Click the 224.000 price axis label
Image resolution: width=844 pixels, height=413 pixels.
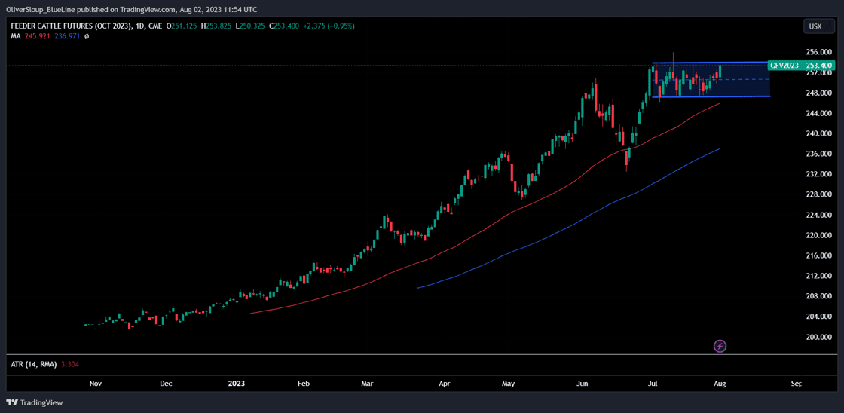pos(817,215)
